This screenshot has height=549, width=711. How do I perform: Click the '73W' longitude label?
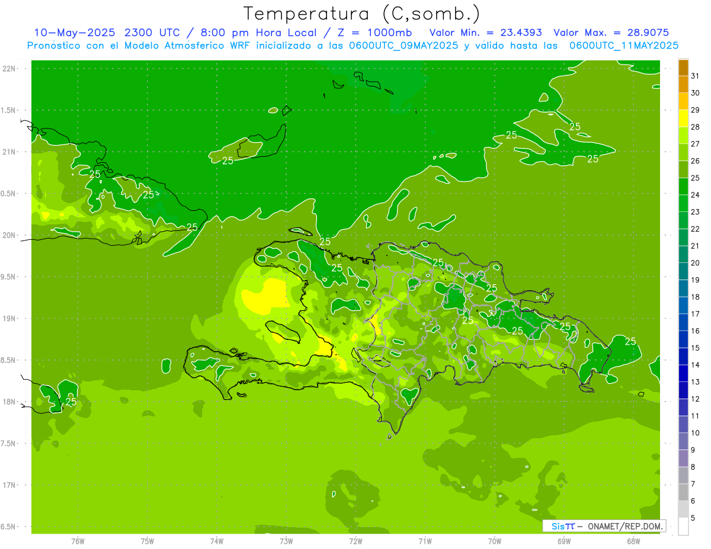[x=286, y=541]
